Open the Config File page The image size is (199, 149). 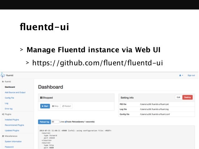9,98
